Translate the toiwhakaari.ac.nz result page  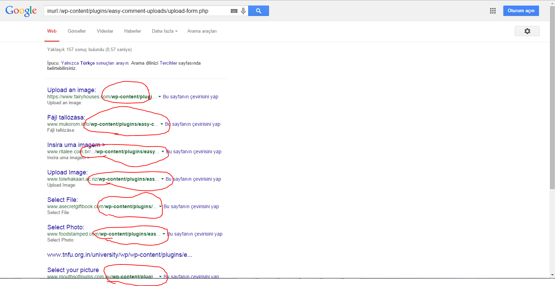coord(193,179)
